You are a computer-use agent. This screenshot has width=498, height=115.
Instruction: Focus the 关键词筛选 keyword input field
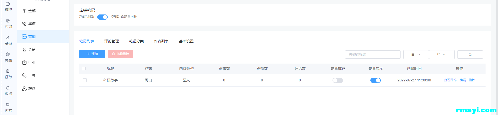(373, 55)
